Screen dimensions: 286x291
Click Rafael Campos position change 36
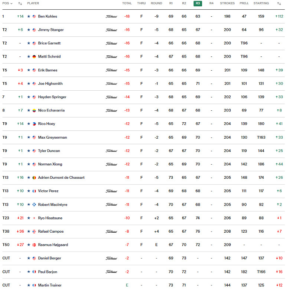click(x=20, y=231)
